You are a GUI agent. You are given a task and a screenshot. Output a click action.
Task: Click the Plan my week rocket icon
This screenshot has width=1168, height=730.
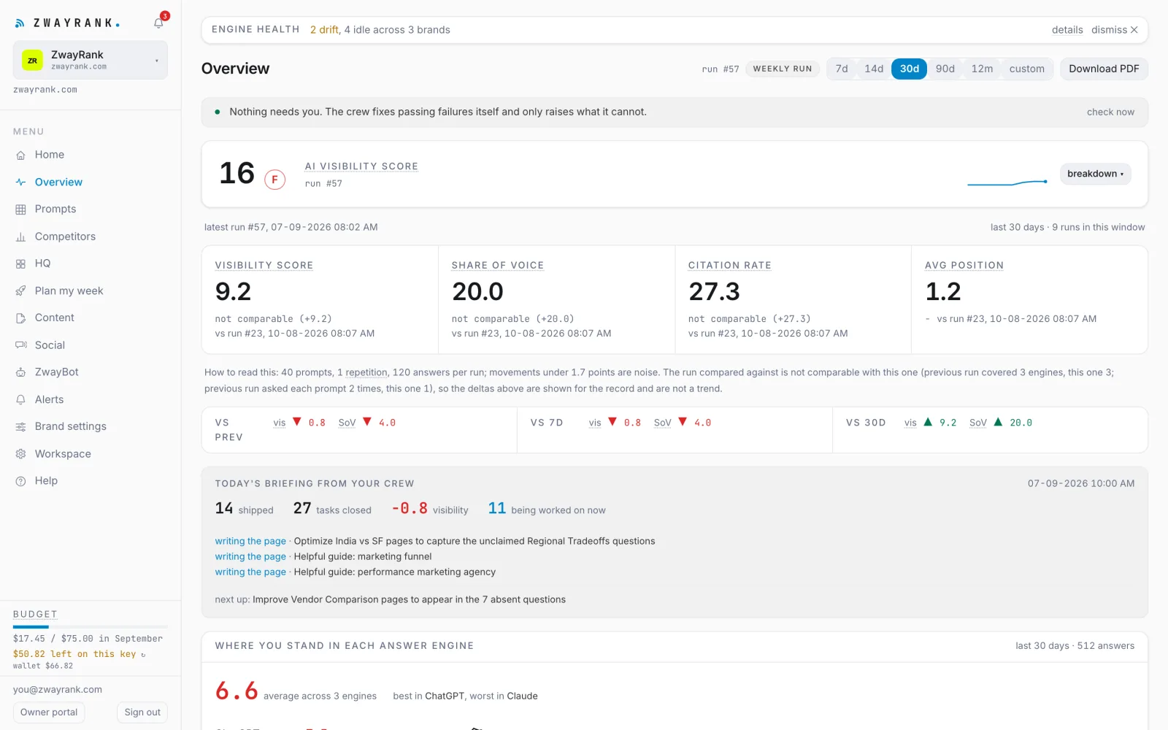click(x=20, y=291)
